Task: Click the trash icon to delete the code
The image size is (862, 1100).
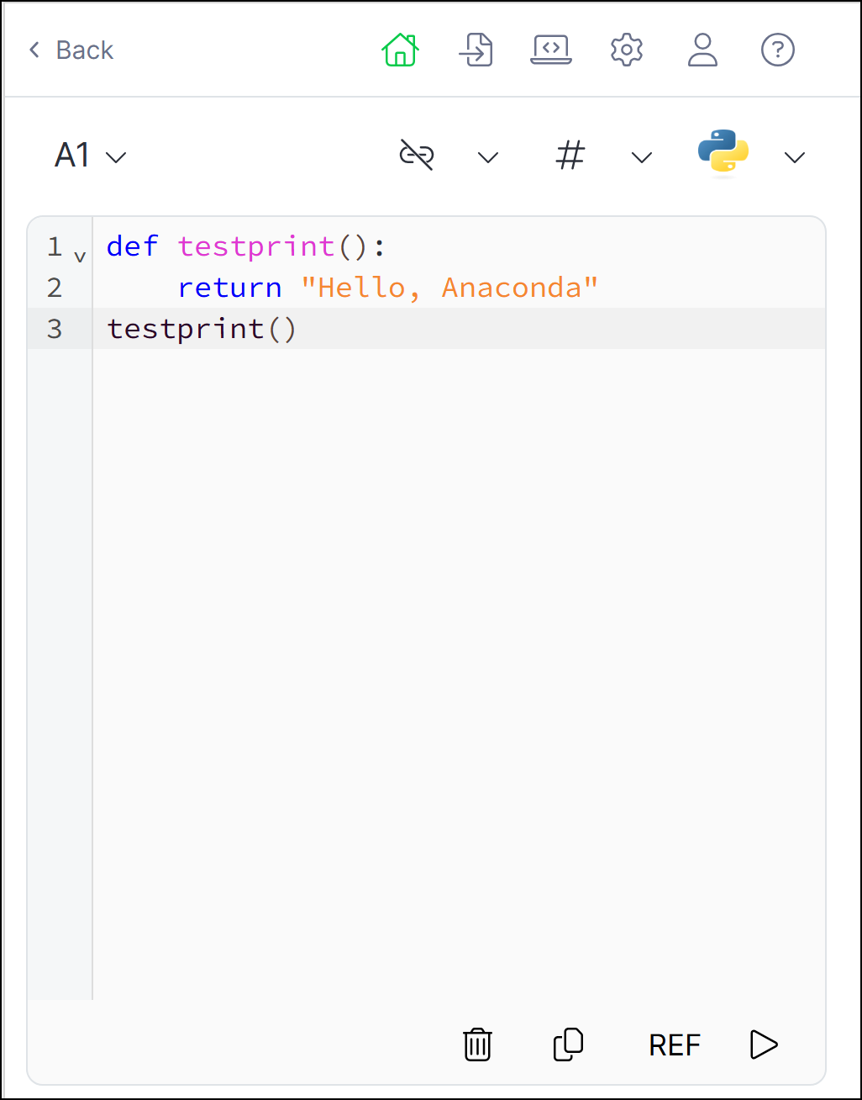Action: 476,1044
